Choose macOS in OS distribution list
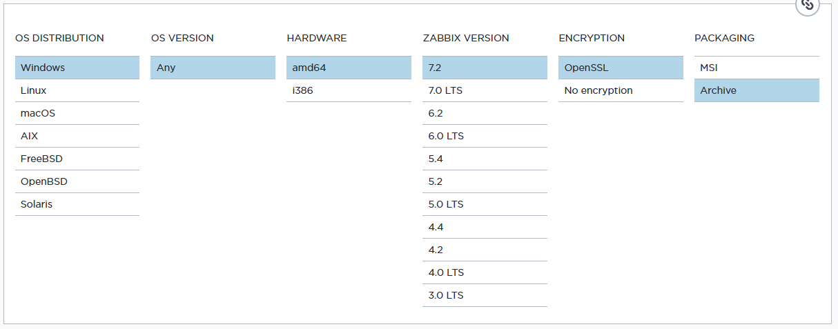This screenshot has width=838, height=329. [x=77, y=113]
